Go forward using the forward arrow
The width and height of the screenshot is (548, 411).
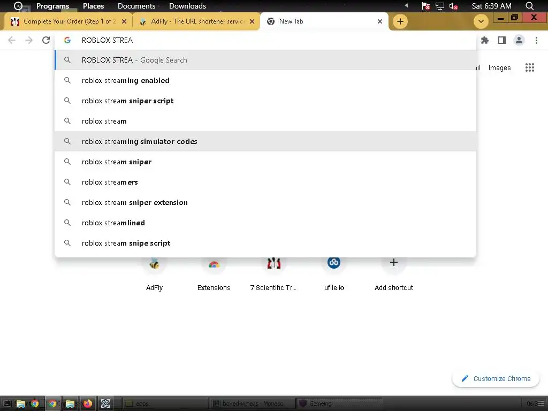pyautogui.click(x=29, y=40)
